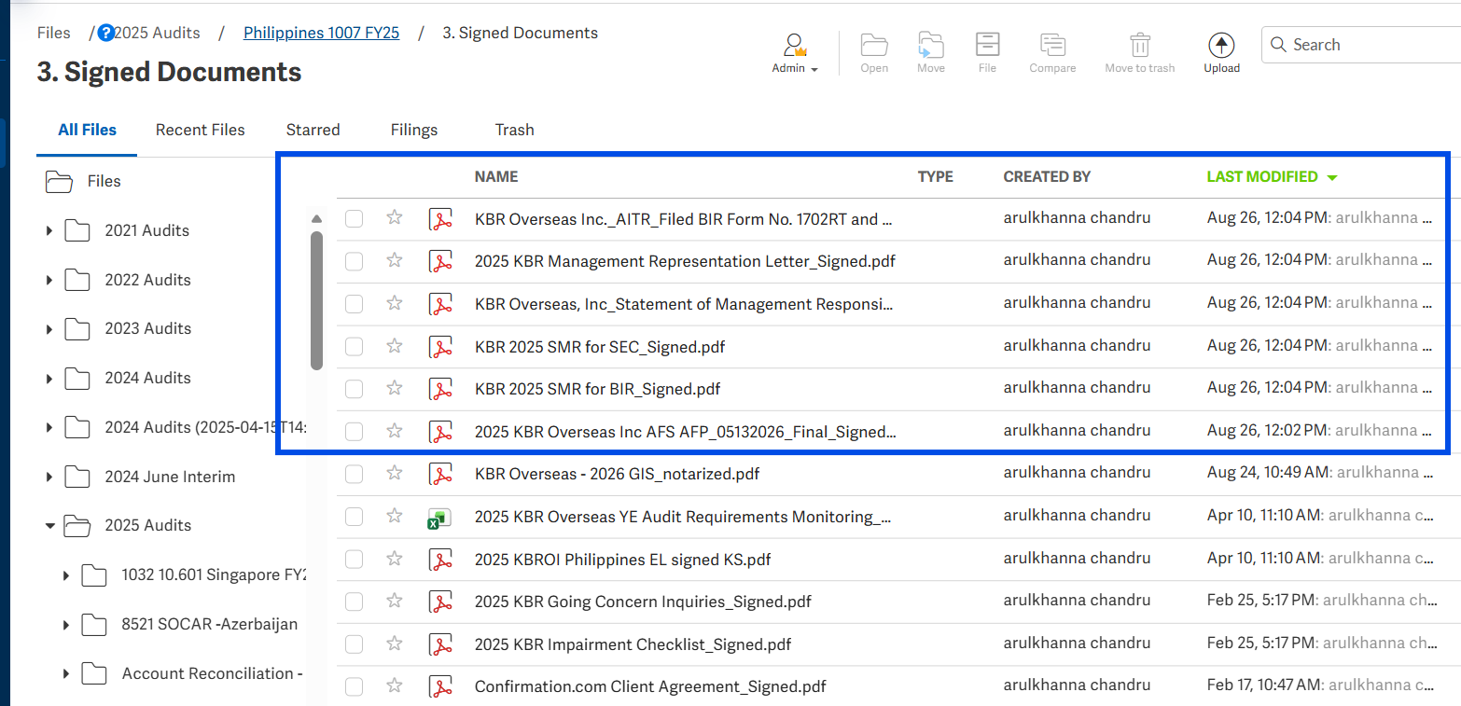Expand the 2024 June Interim folder arrow
Image resolution: width=1461 pixels, height=706 pixels.
(x=49, y=477)
